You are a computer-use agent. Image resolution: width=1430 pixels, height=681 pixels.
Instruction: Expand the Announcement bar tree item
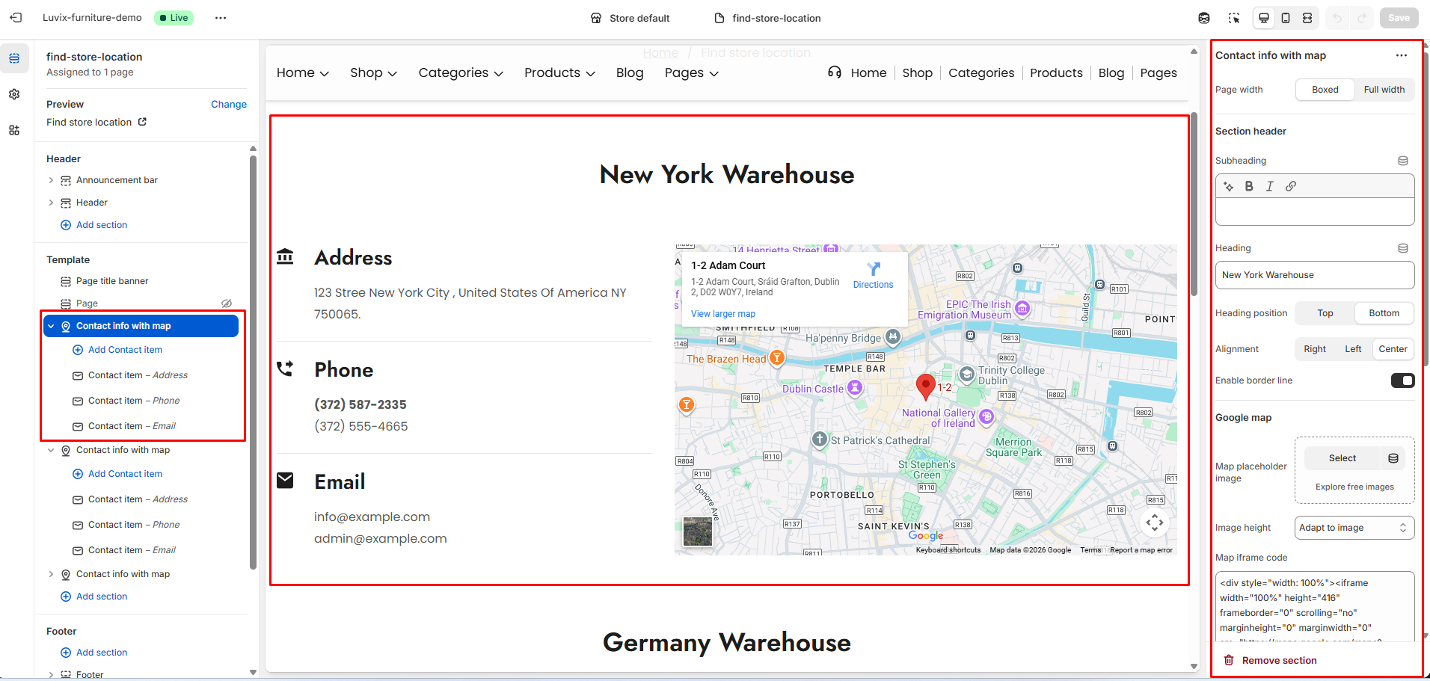[x=51, y=180]
